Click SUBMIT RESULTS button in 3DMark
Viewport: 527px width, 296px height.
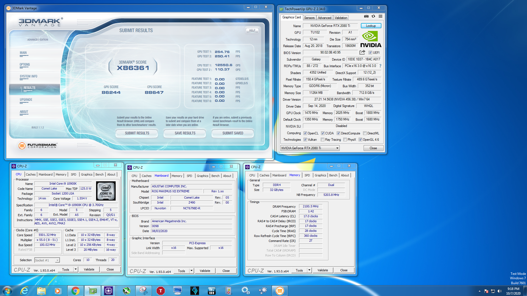(x=137, y=133)
